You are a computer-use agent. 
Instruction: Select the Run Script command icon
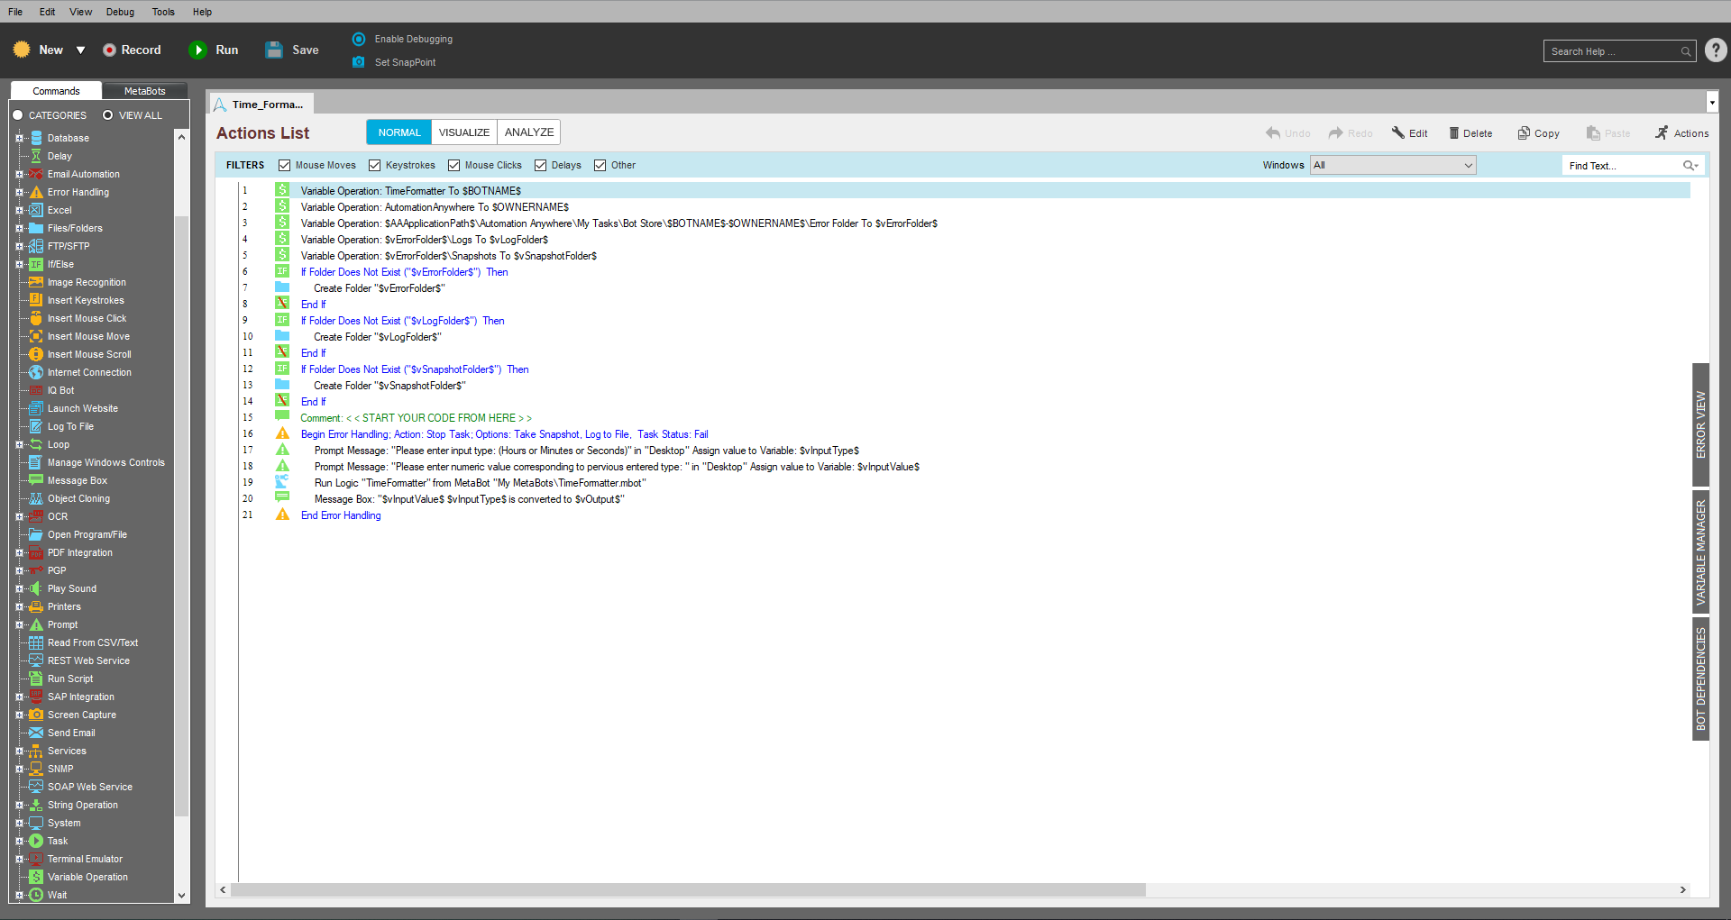coord(36,679)
